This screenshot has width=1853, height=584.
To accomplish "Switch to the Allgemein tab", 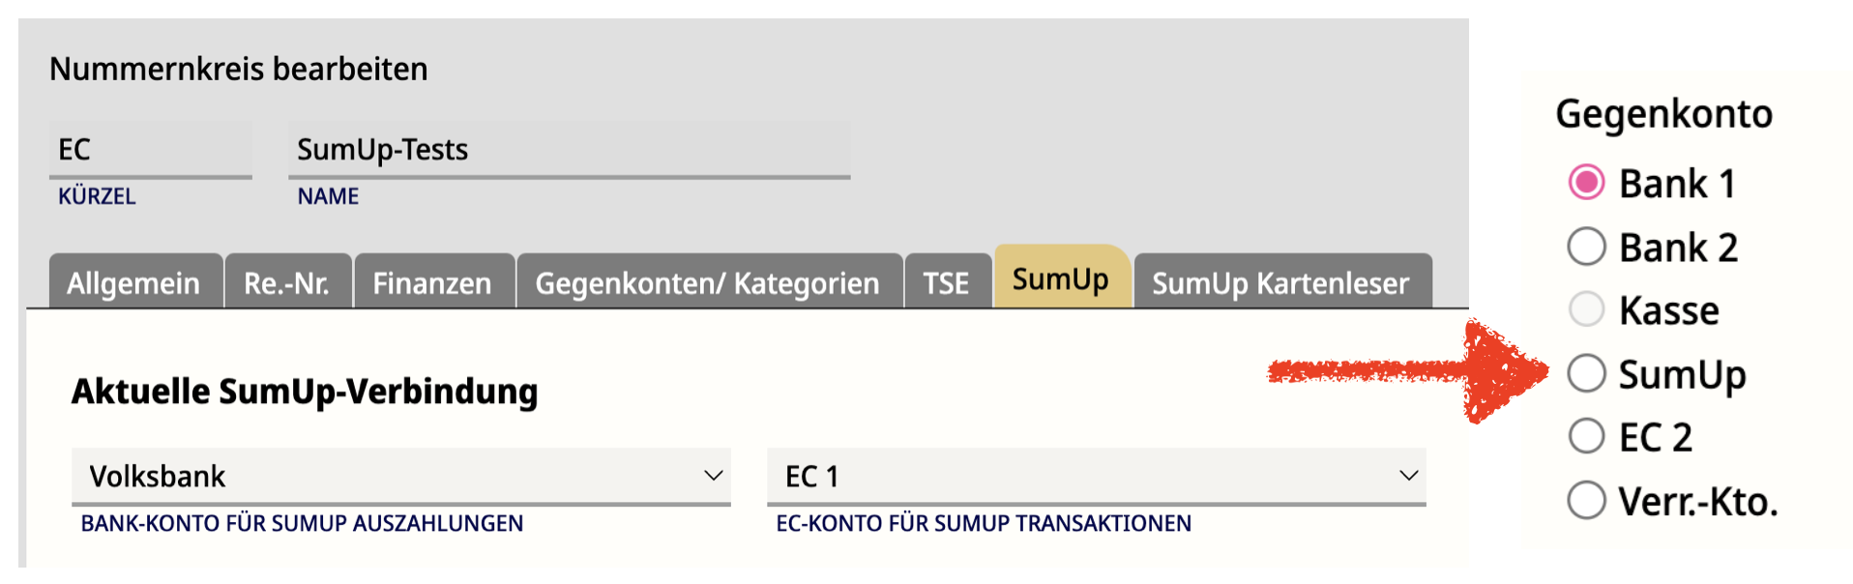I will pos(133,283).
